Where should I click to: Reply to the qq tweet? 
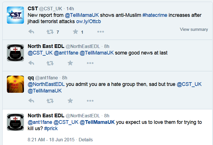(x=31, y=101)
